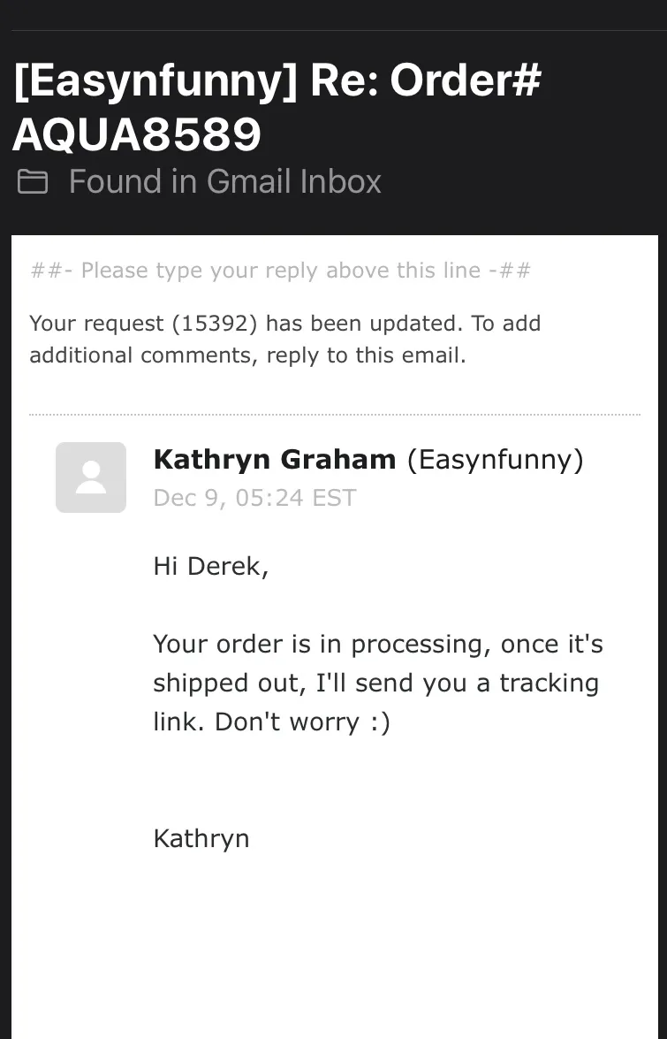The height and width of the screenshot is (1039, 667).
Task: Click the [Easynfunny] prefix in the subject
Action: [x=155, y=80]
